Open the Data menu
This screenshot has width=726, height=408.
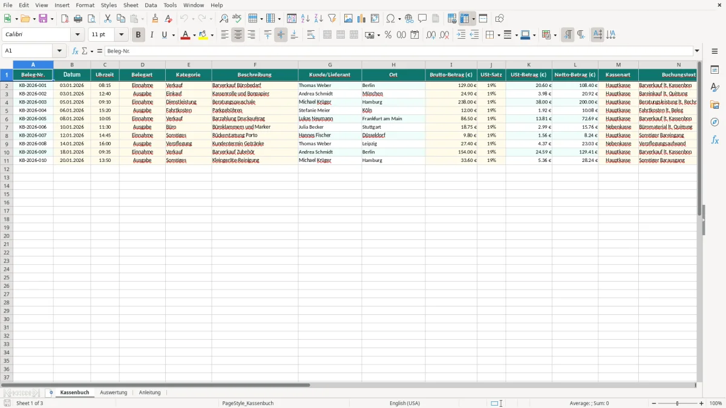tap(151, 5)
